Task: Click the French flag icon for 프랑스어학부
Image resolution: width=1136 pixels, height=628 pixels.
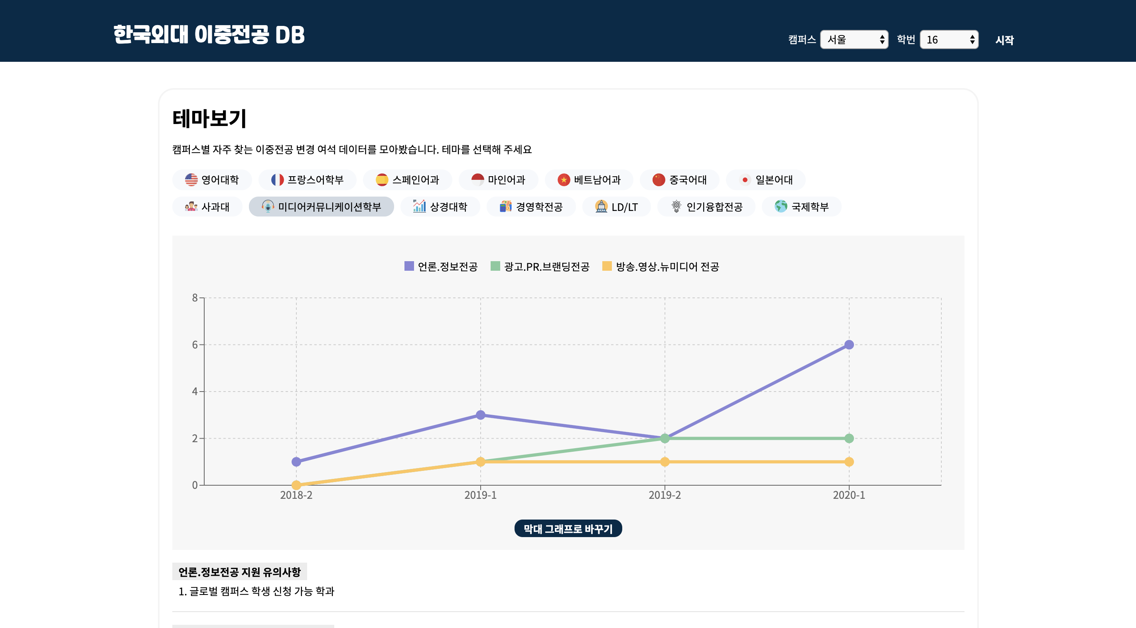Action: coord(277,180)
